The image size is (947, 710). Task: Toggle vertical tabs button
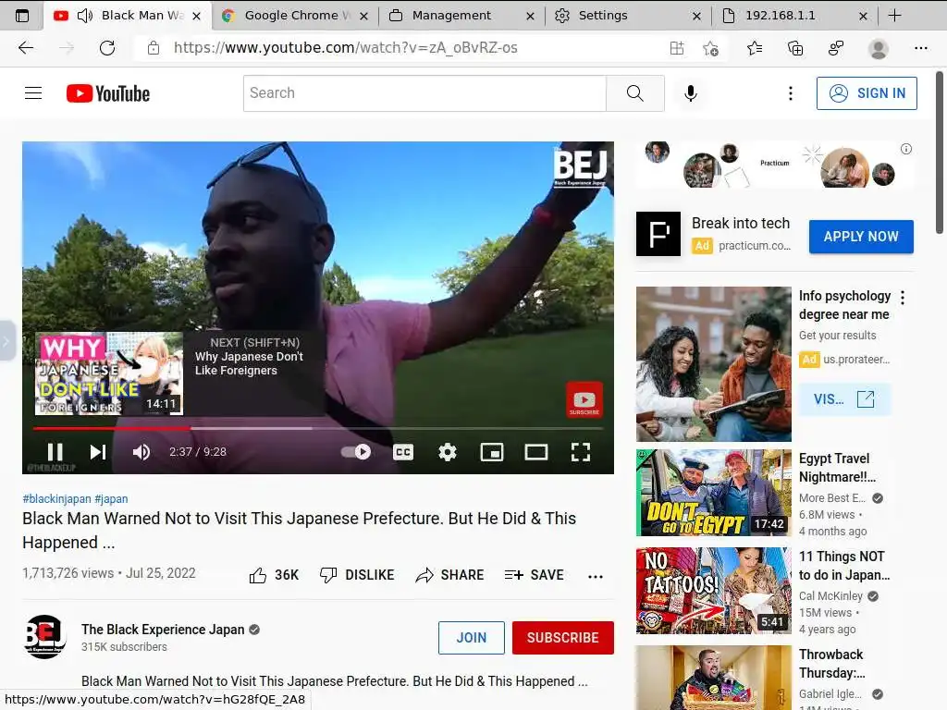(x=22, y=16)
